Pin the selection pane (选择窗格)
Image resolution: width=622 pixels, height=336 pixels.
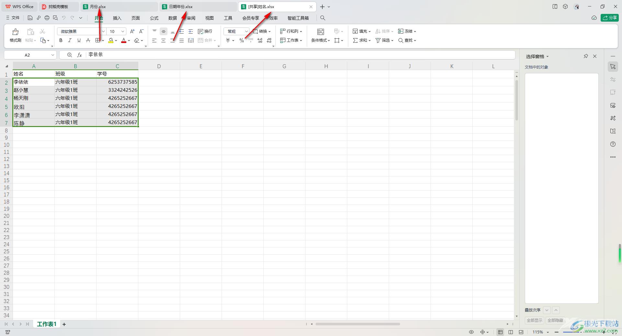click(586, 56)
